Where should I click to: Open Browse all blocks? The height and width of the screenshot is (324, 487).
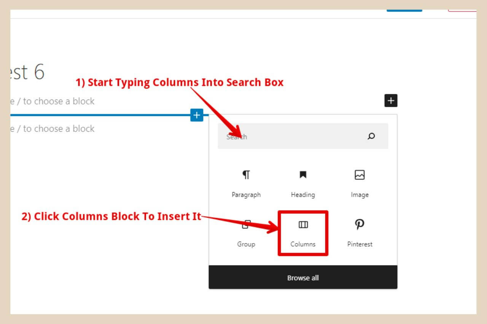coord(302,278)
